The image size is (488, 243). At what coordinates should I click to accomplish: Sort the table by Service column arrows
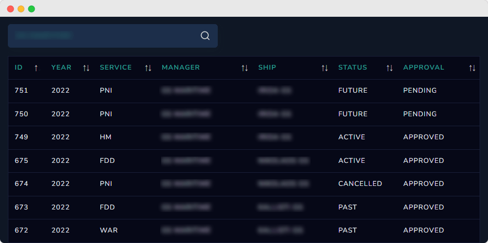tap(148, 68)
